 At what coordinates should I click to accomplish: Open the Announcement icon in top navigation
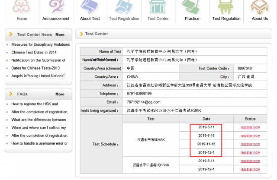pyautogui.click(x=56, y=7)
